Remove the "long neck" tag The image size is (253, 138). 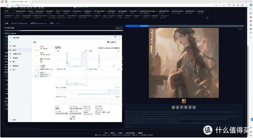141,16
